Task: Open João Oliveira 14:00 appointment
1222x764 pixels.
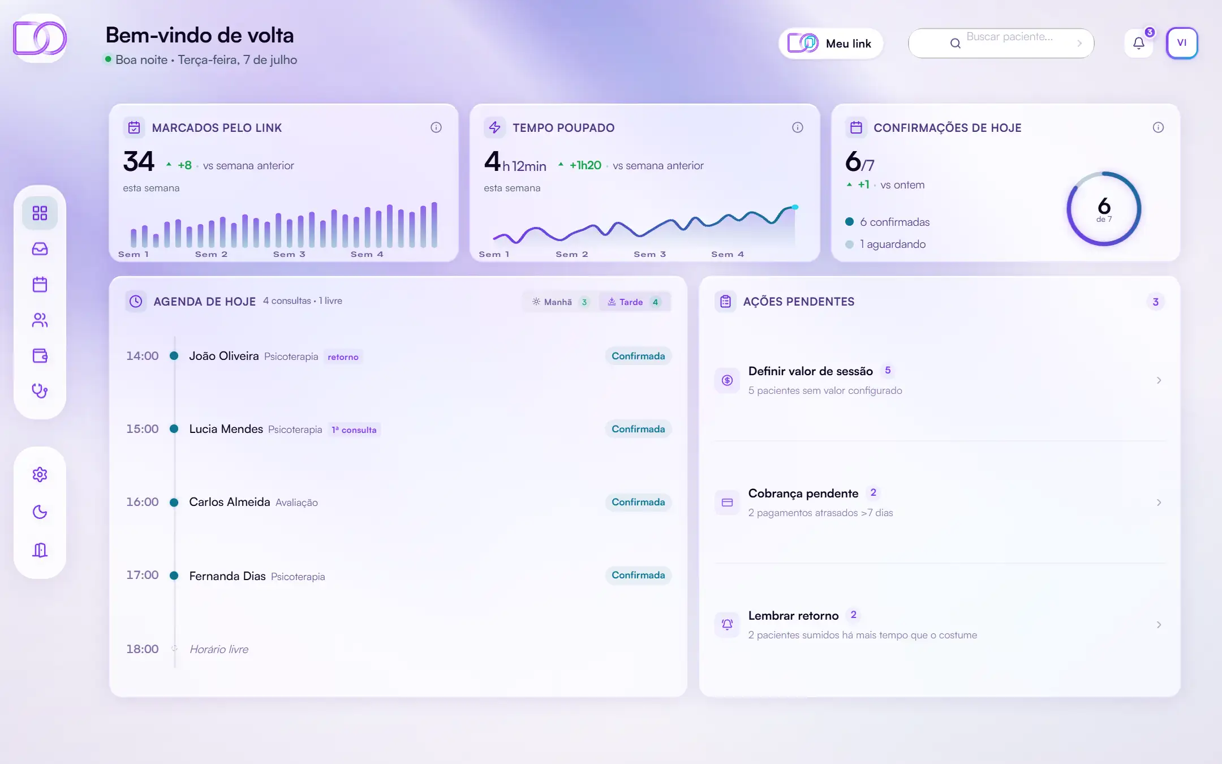Action: 398,356
